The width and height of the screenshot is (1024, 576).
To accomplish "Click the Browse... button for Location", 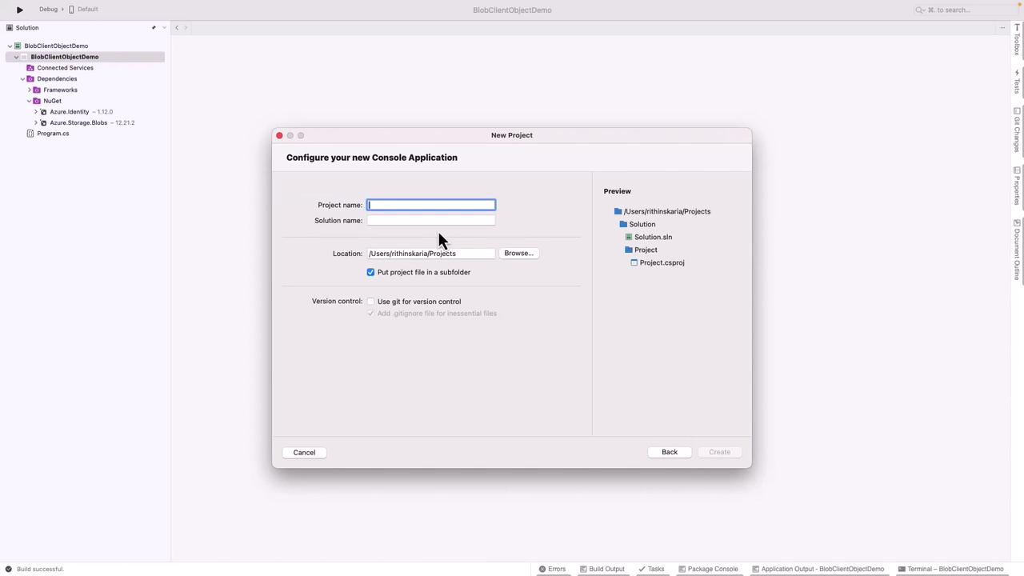I will [x=518, y=254].
